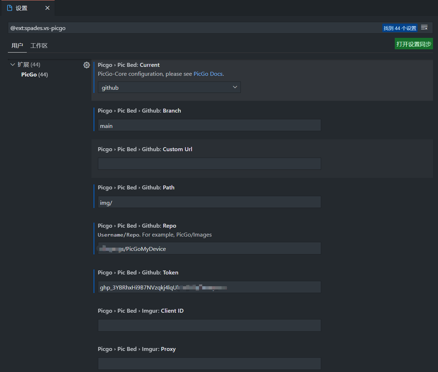This screenshot has width=438, height=372.
Task: Click the 找到 44 个设置 count badge
Action: (400, 28)
